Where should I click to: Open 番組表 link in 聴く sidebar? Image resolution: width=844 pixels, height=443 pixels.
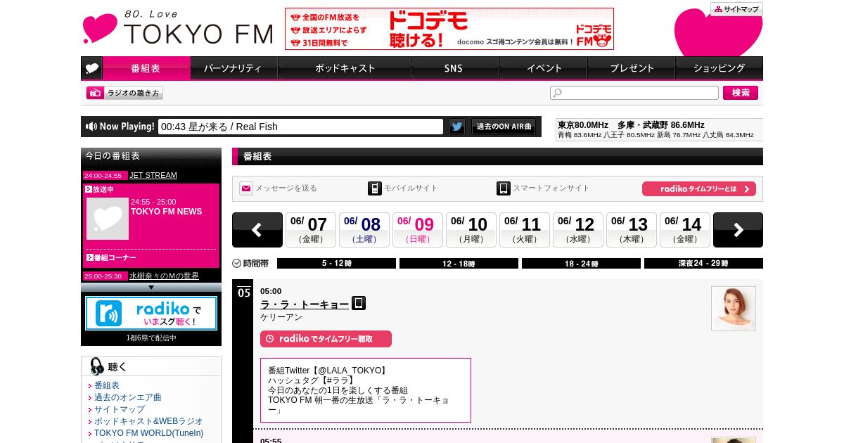[107, 385]
